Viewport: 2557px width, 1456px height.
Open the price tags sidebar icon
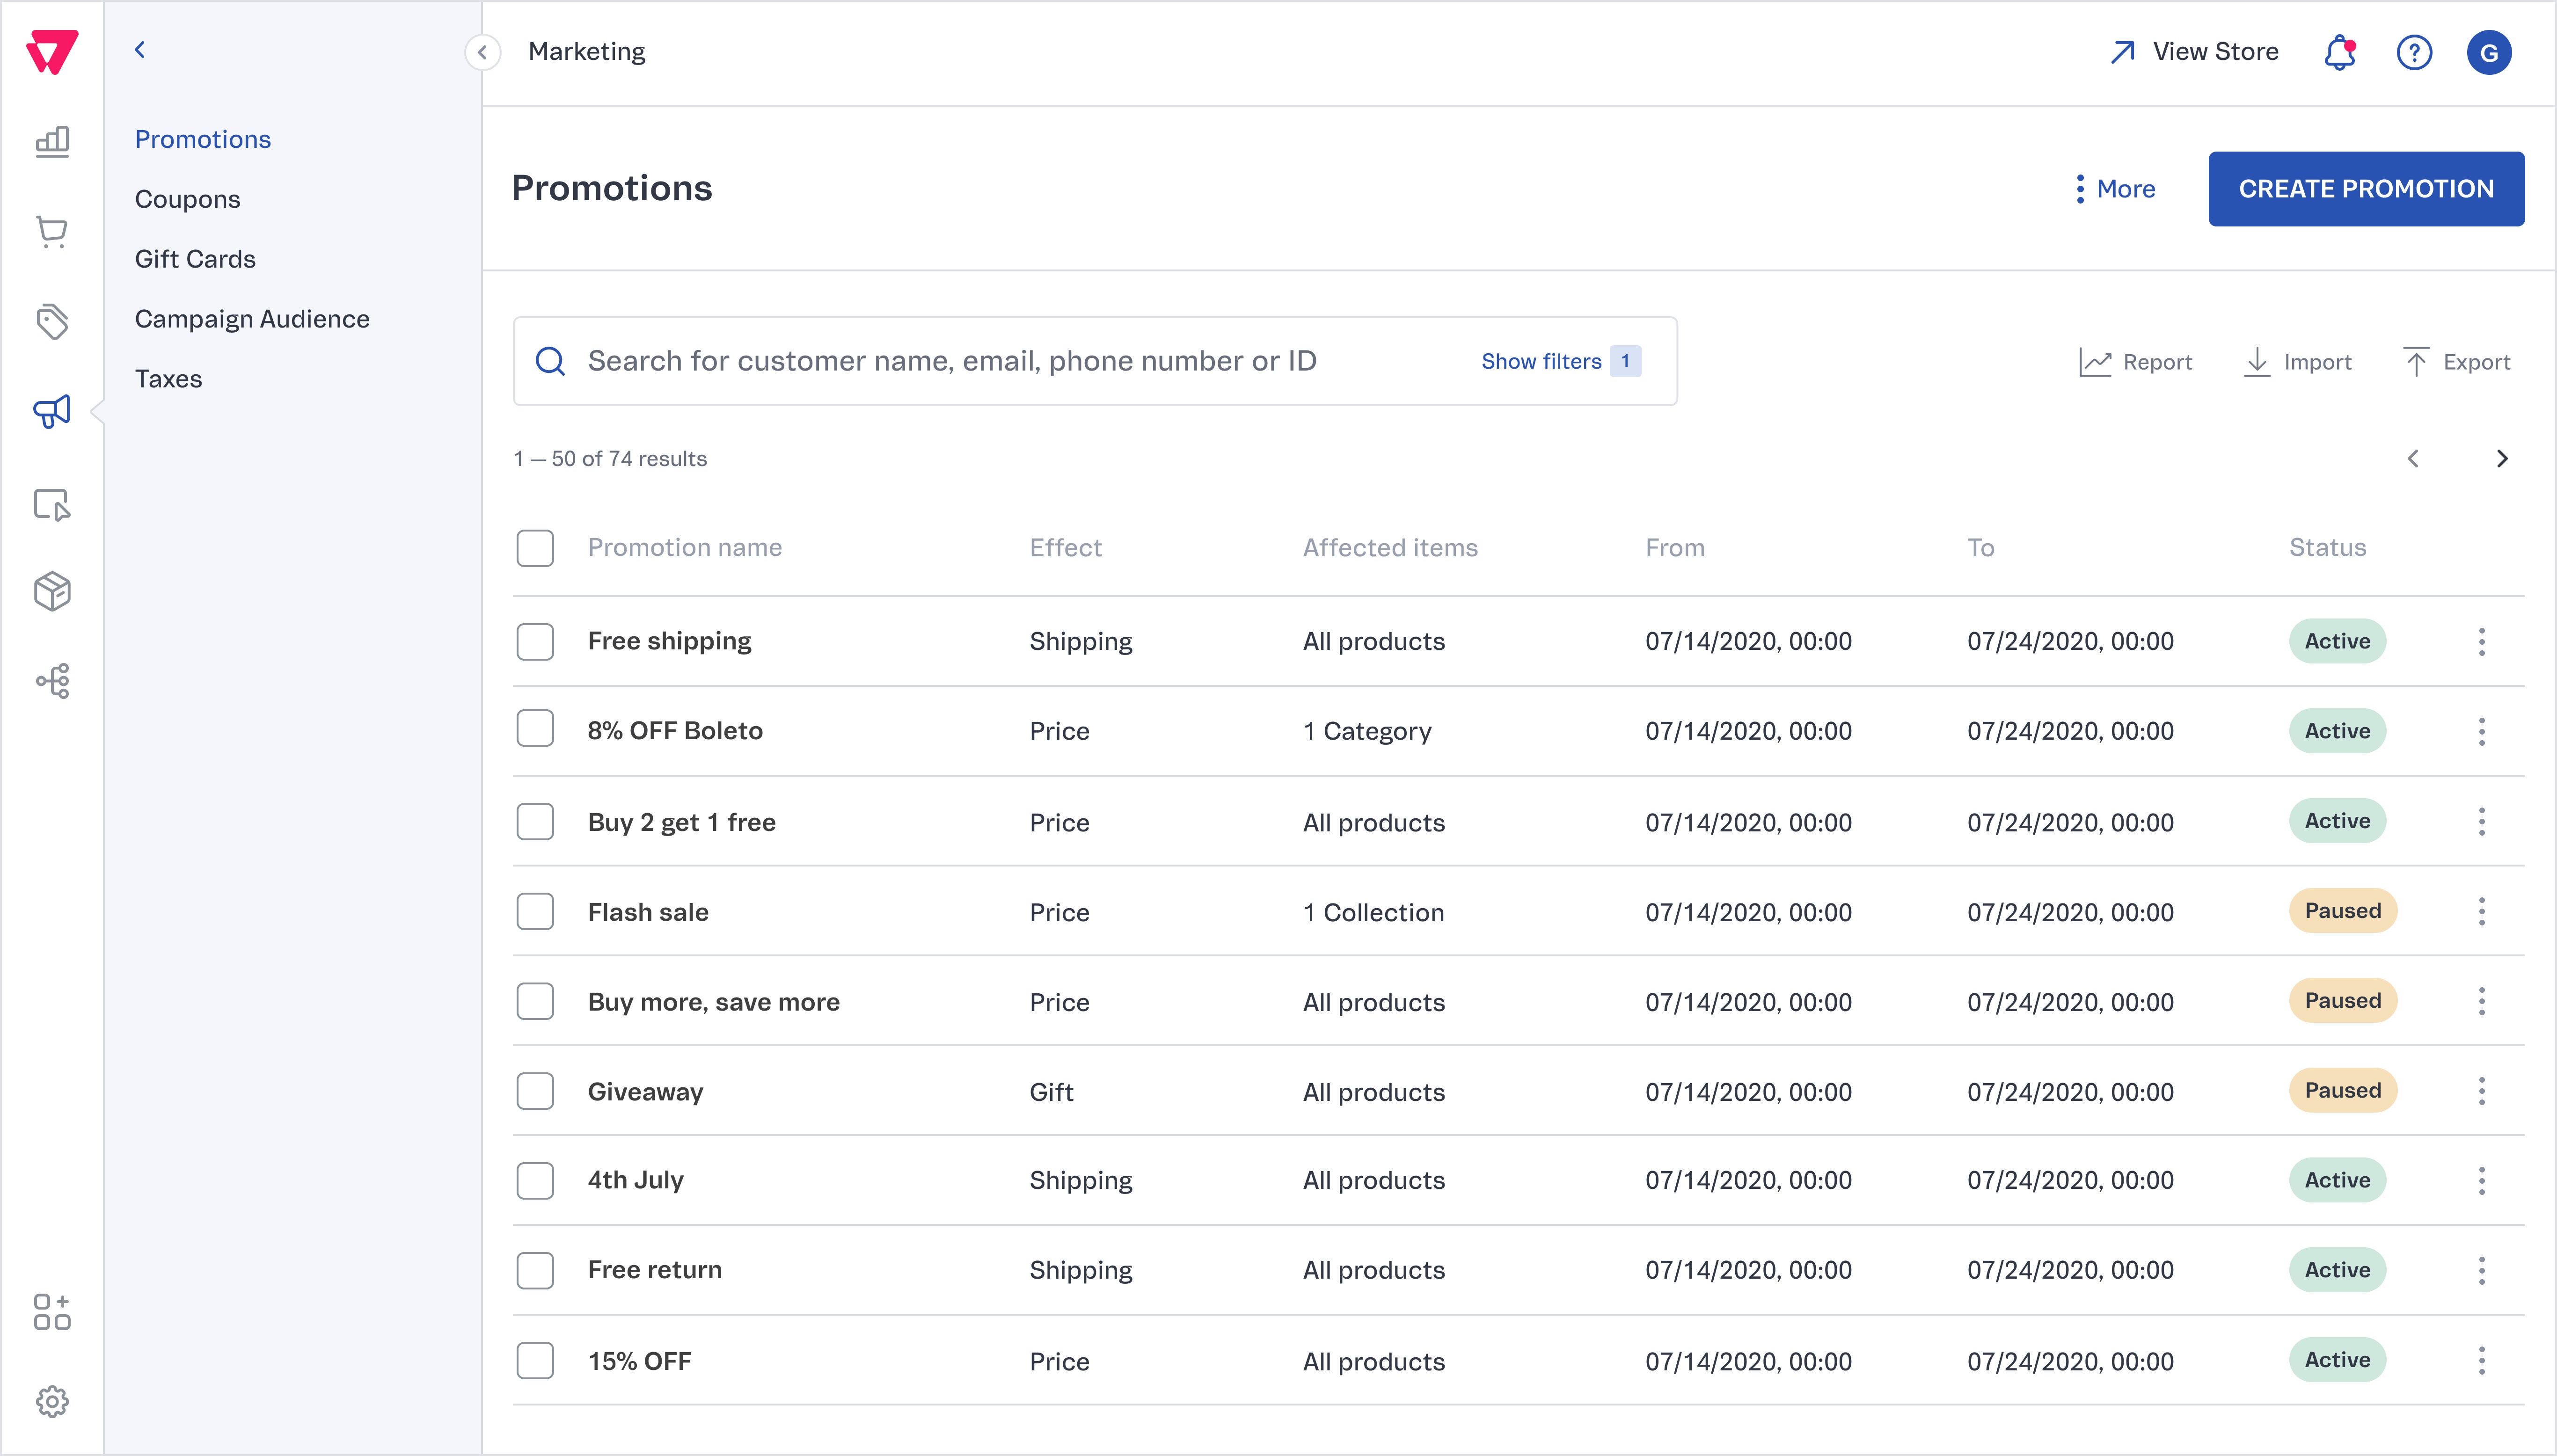52,322
